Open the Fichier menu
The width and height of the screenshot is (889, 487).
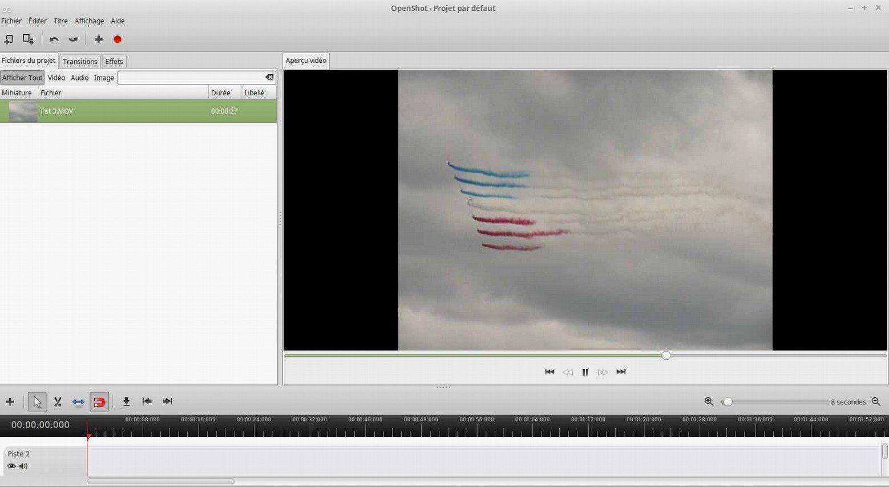tap(11, 21)
